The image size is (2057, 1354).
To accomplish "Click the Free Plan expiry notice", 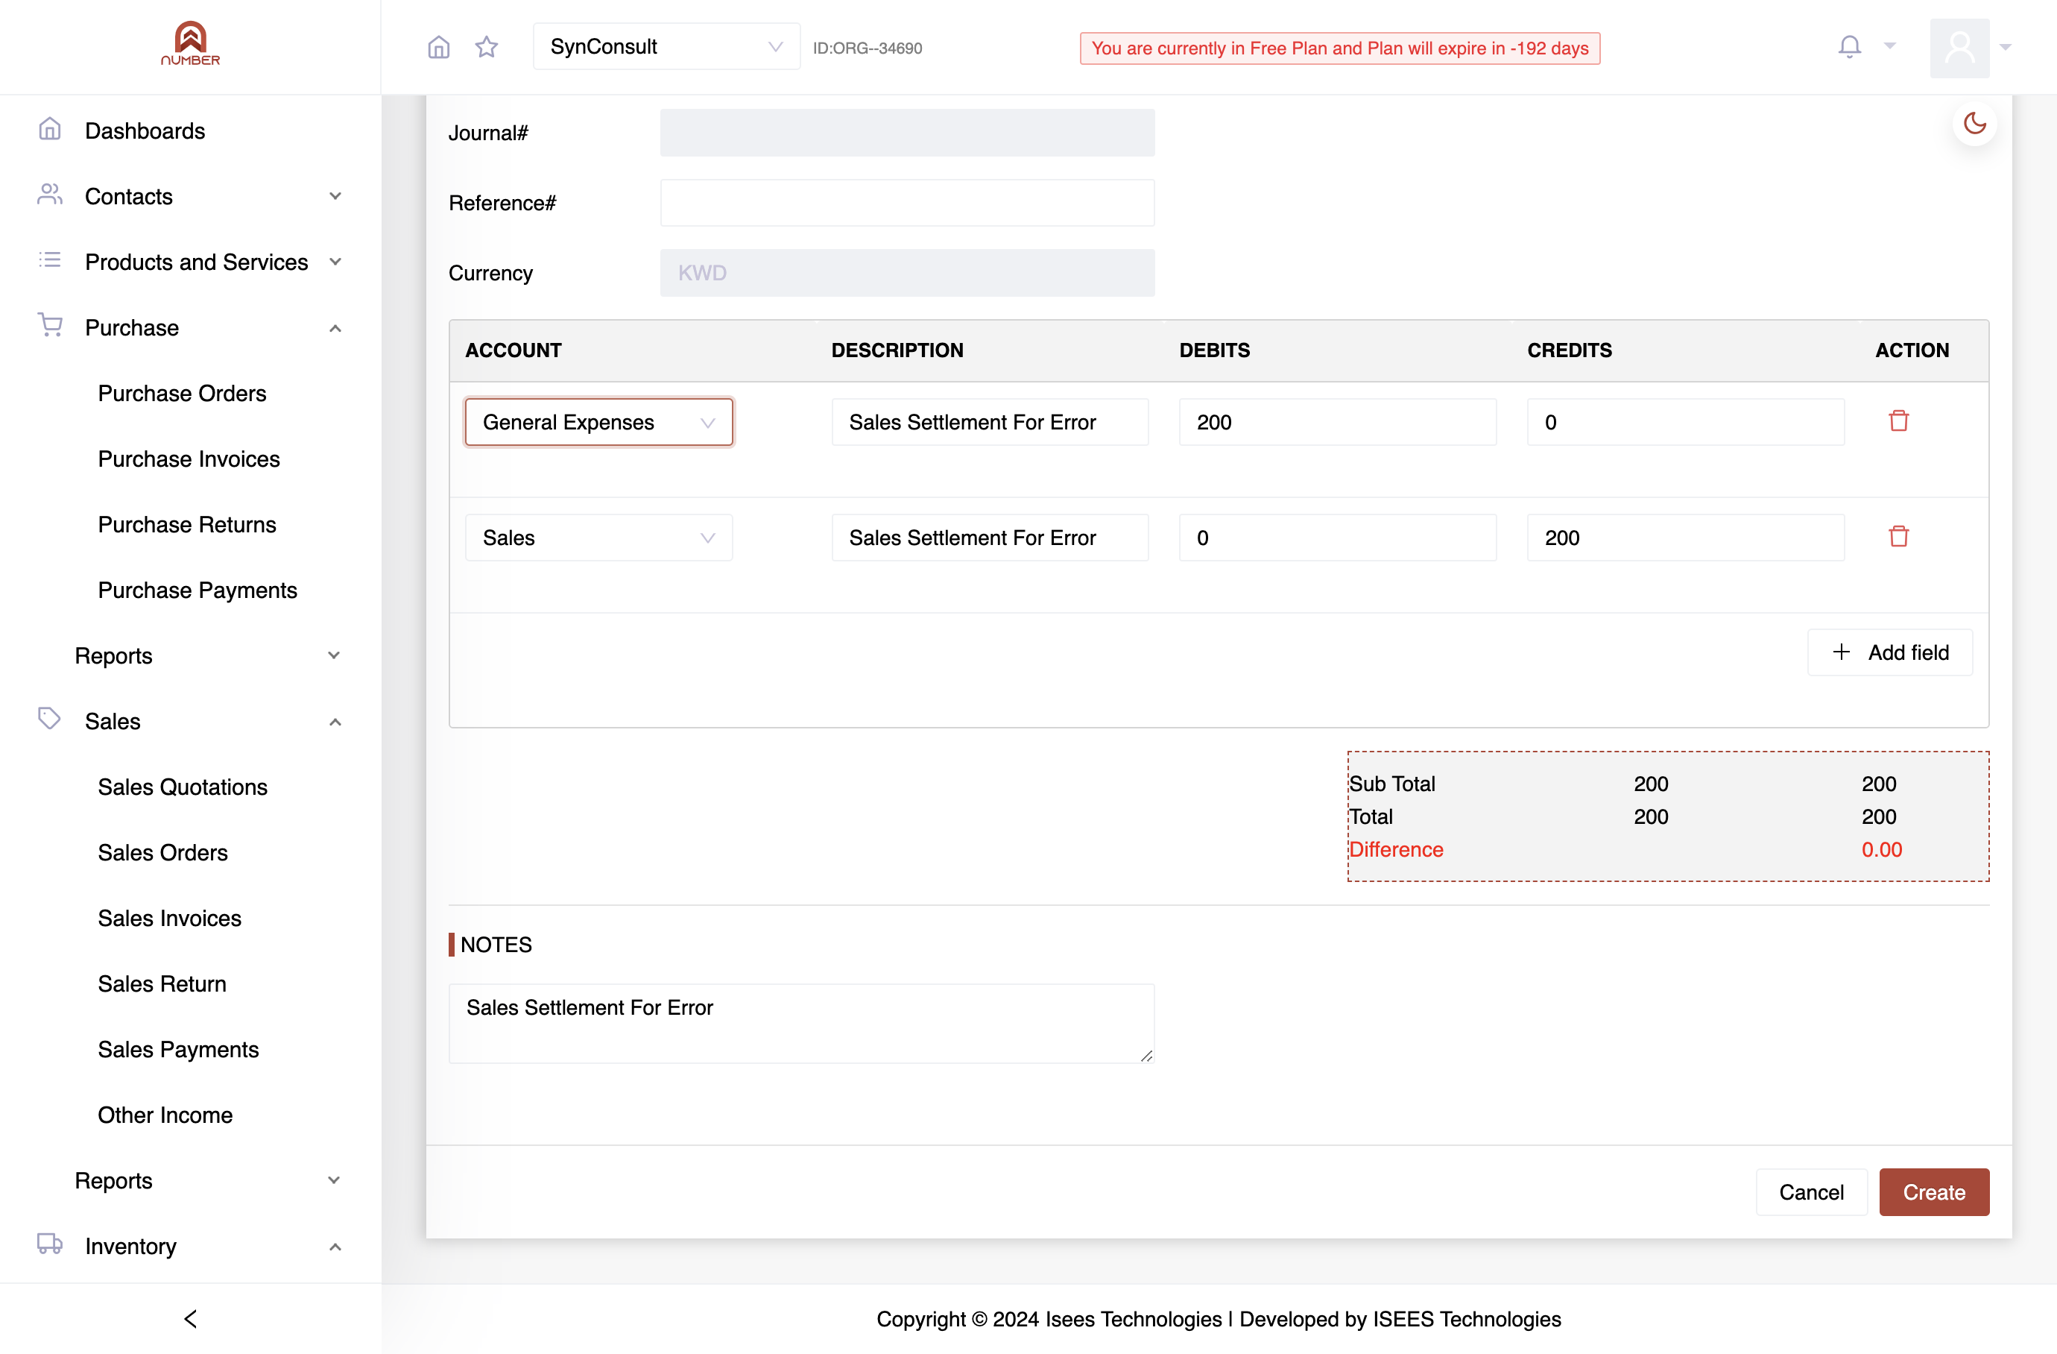I will click(1339, 48).
